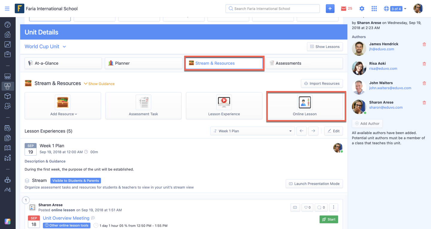Click the jh@eduvo.com email link
This screenshot has width=431, height=229.
click(x=382, y=49)
